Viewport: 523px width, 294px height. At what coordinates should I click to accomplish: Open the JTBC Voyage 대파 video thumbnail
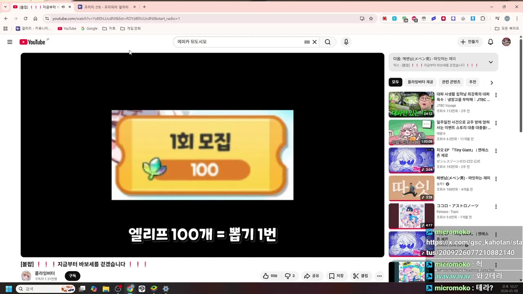click(x=411, y=105)
